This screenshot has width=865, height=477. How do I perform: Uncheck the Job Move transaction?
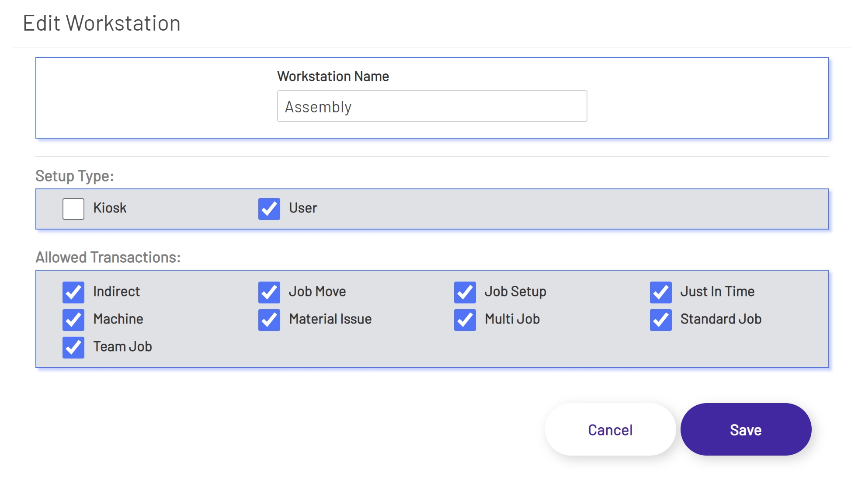coord(269,292)
